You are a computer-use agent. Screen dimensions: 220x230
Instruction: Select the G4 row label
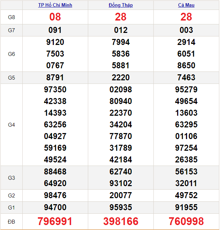click(x=11, y=125)
